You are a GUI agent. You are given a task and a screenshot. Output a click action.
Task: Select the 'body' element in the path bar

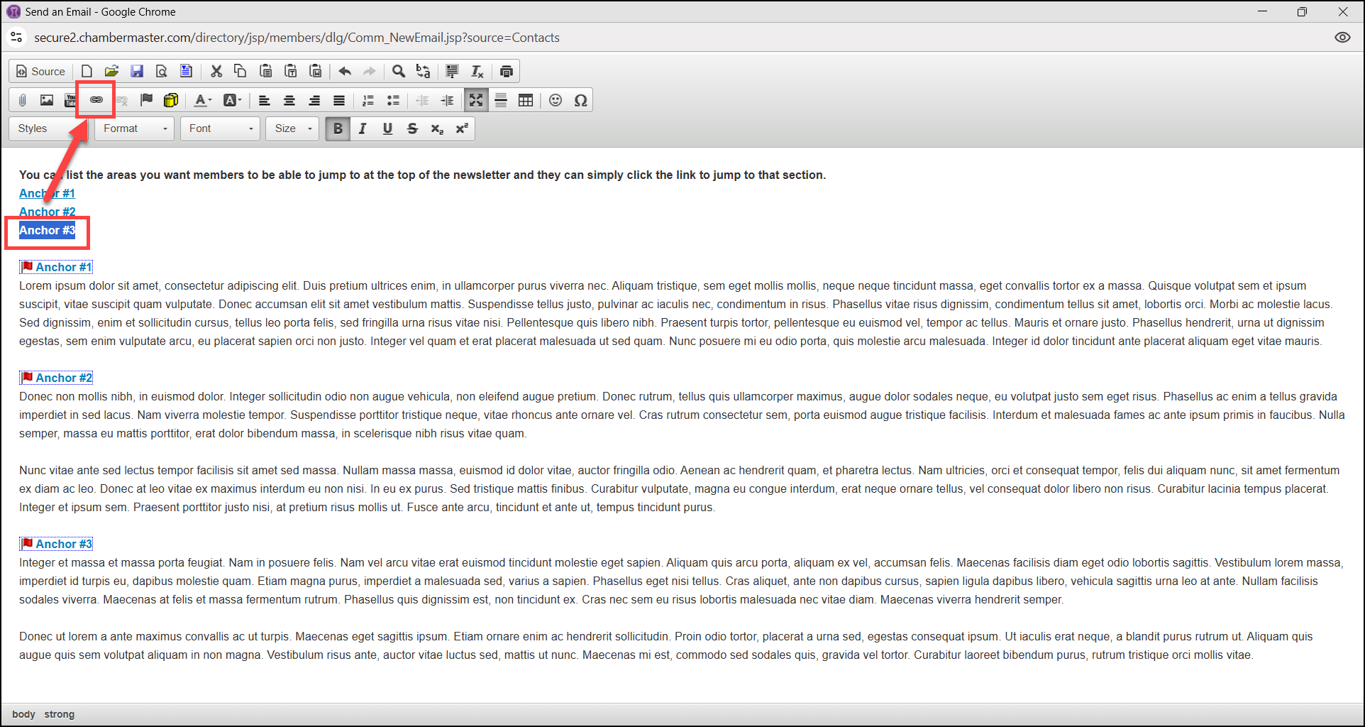23,714
